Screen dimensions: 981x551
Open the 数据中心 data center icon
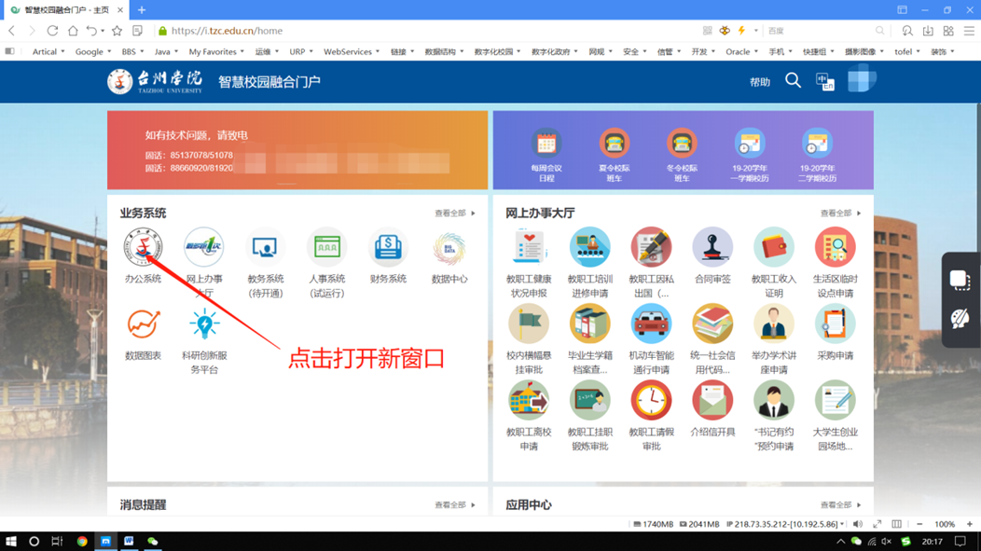coord(449,248)
